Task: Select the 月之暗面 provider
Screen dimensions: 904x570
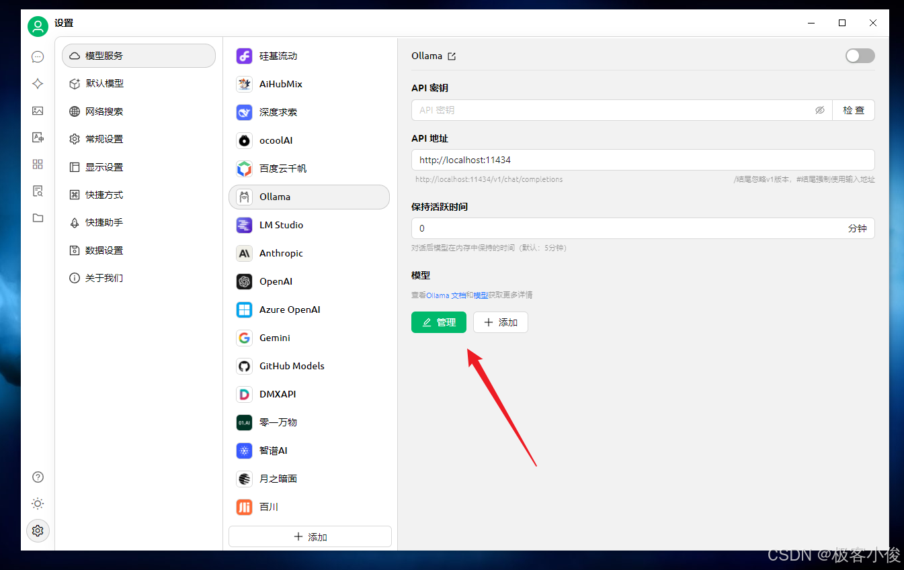Action: point(309,479)
